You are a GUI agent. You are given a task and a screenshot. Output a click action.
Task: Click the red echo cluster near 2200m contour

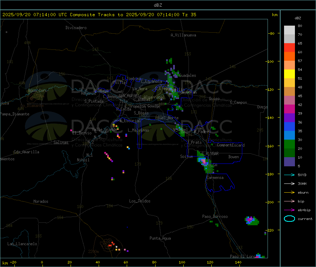click(x=111, y=244)
